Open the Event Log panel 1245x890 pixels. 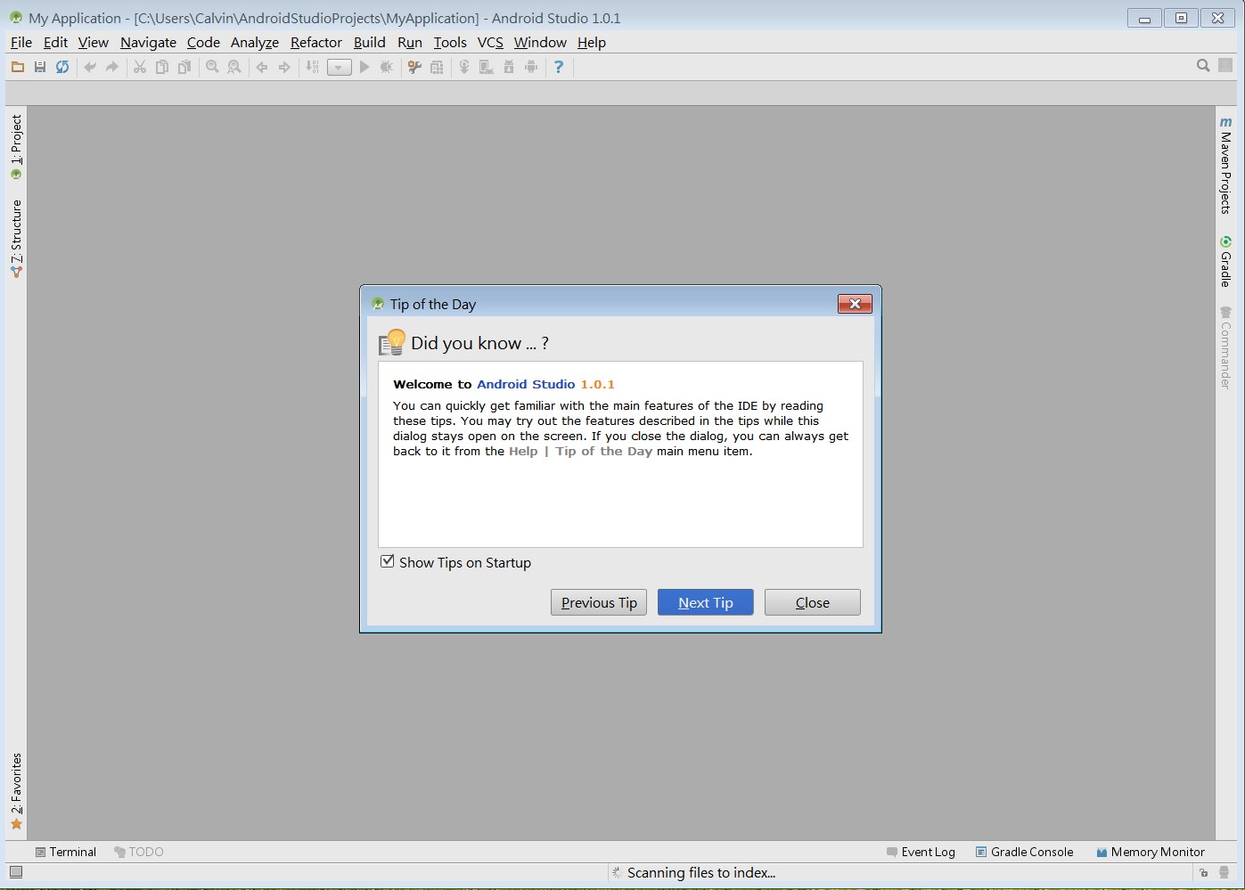[921, 852]
